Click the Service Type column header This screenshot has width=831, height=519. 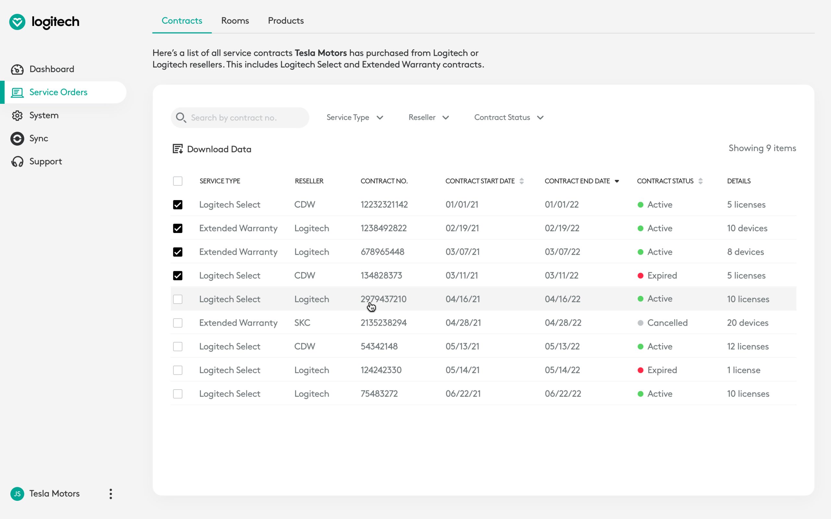(x=220, y=181)
